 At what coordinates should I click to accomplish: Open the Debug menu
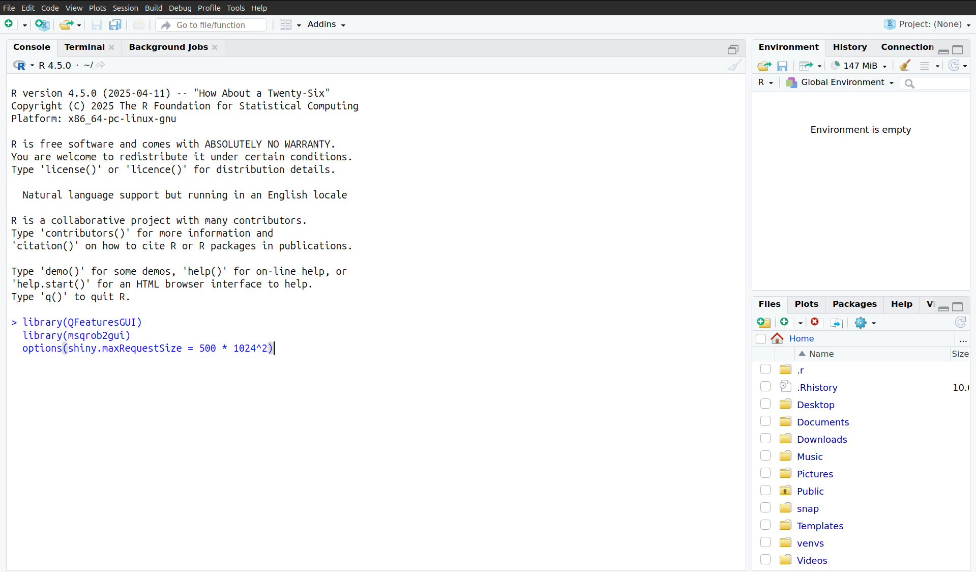(x=180, y=8)
